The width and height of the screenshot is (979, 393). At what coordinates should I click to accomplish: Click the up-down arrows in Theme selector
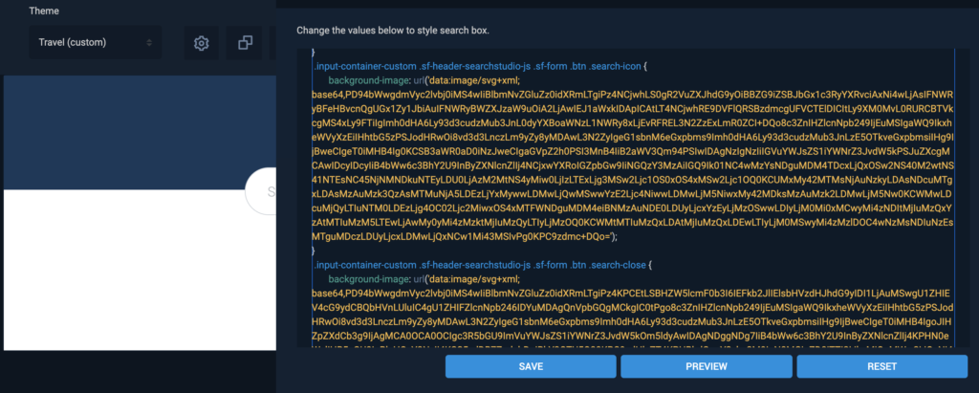point(149,42)
